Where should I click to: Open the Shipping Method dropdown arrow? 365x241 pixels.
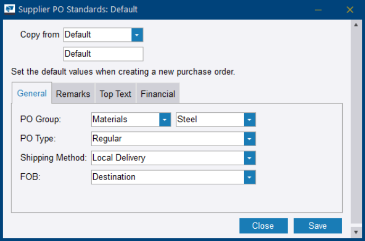250,158
